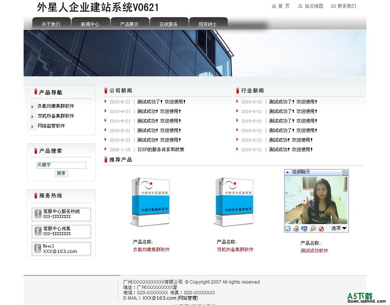
Task: Open company news IDIP的服务体系和政策
Action: (x=161, y=149)
